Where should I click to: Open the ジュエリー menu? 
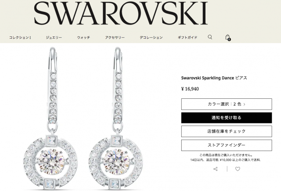(54, 37)
